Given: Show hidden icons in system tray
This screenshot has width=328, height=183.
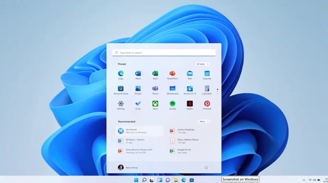Looking at the screenshot, I should [x=304, y=180].
